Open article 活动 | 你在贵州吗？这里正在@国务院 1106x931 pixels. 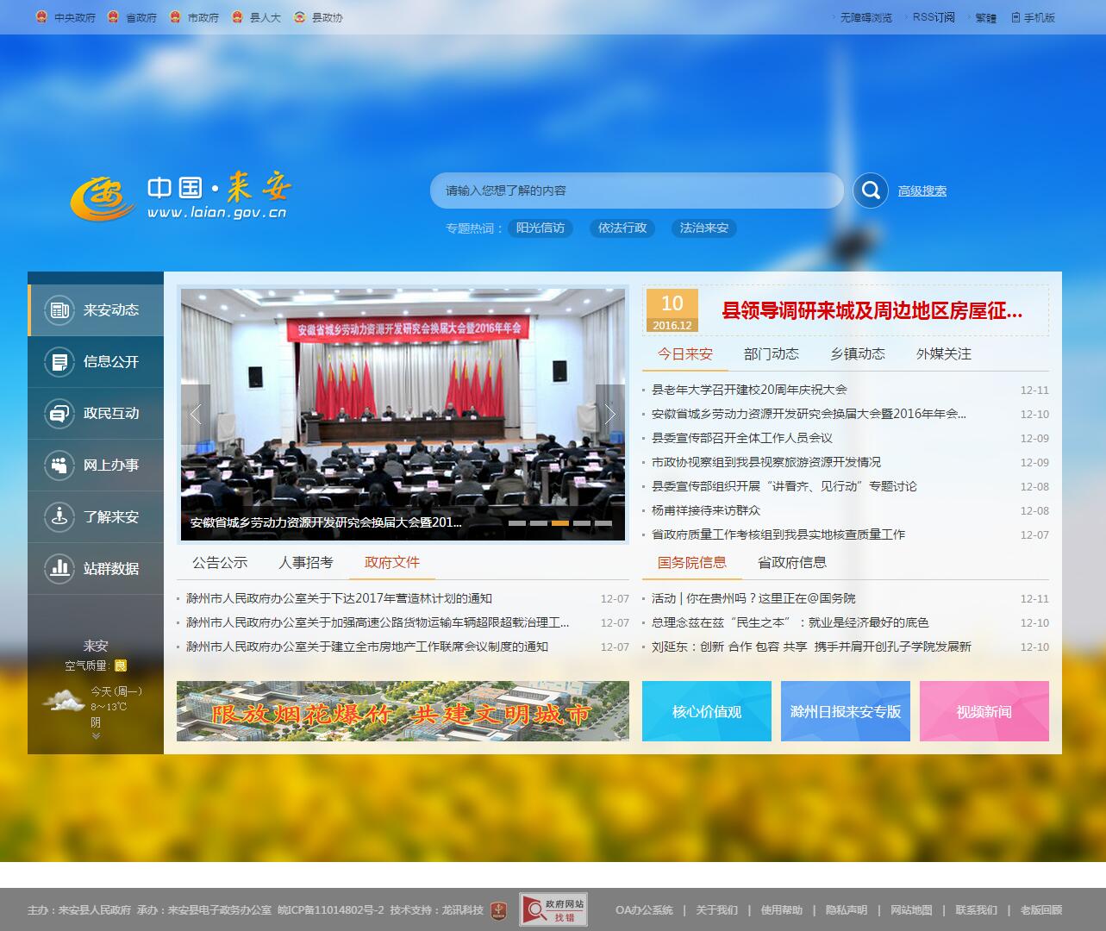click(753, 598)
